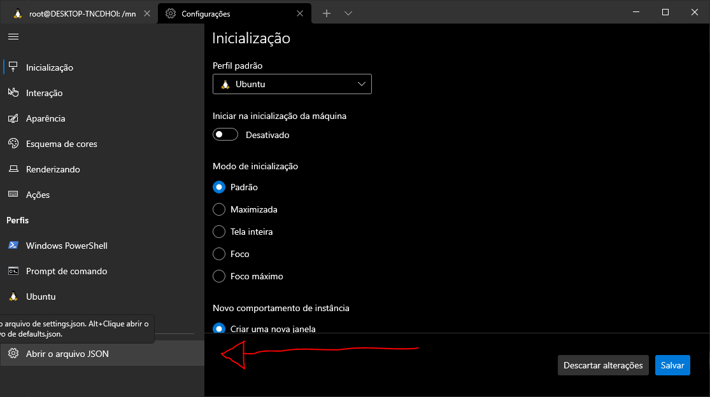Open a new tab with the plus button
Viewport: 710px width, 397px height.
pos(327,13)
